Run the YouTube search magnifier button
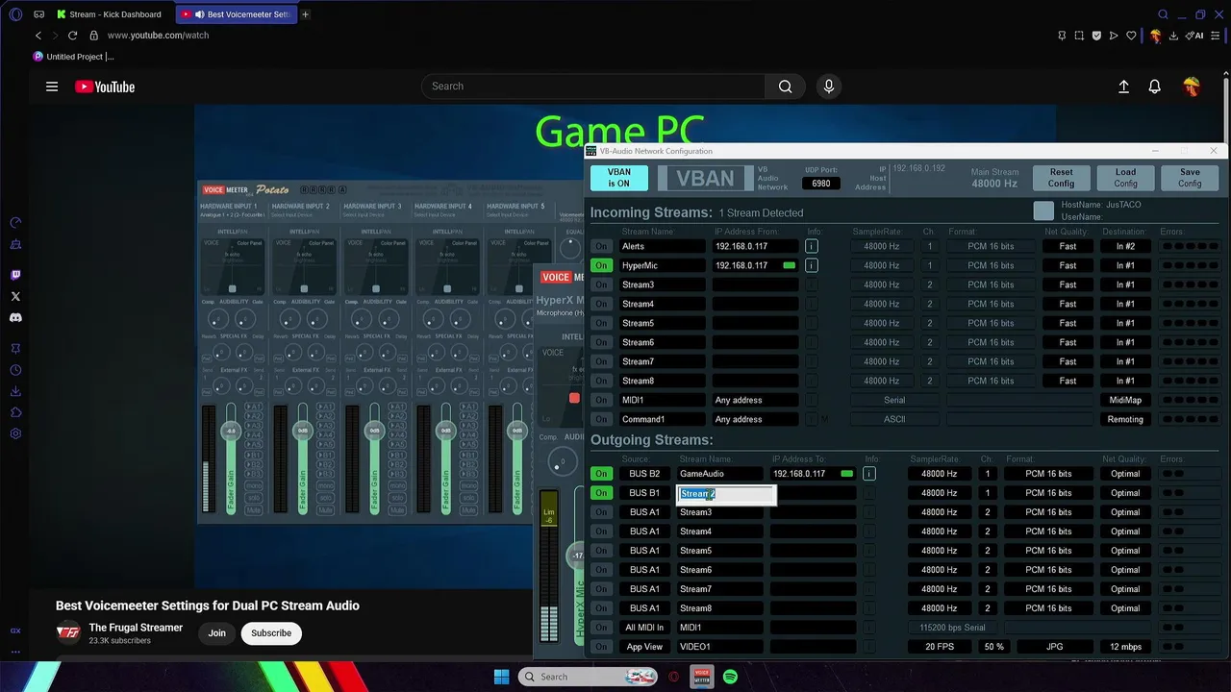Screen dimensions: 1231x692 786,86
